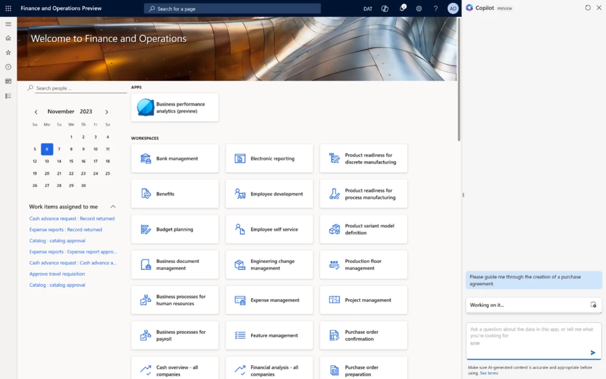
Task: Open notifications via the bell icon
Action: (x=402, y=9)
